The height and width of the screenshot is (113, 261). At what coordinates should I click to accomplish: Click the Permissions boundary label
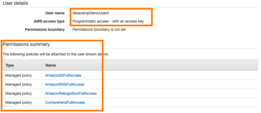[x=45, y=29]
